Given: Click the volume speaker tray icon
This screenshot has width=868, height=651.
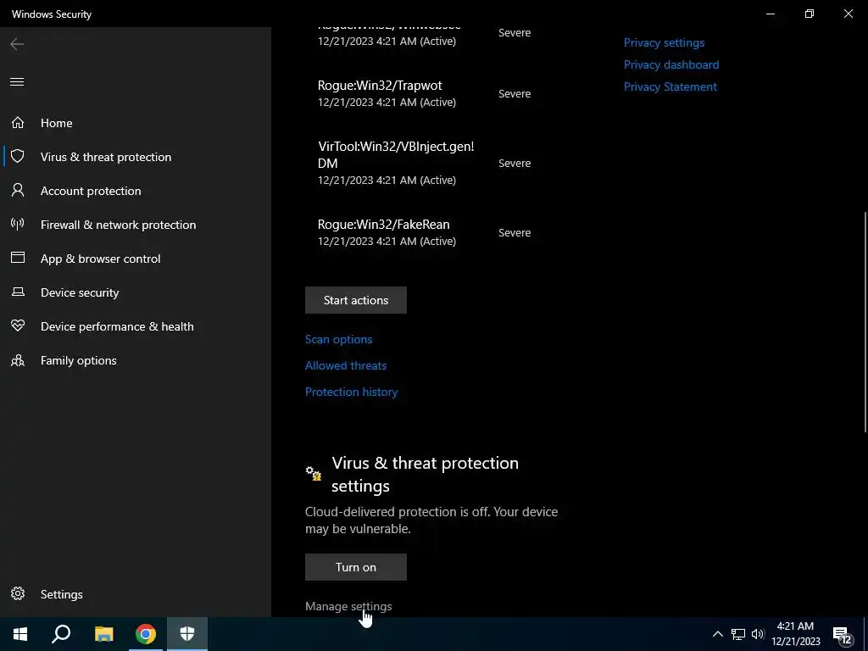Looking at the screenshot, I should [757, 634].
